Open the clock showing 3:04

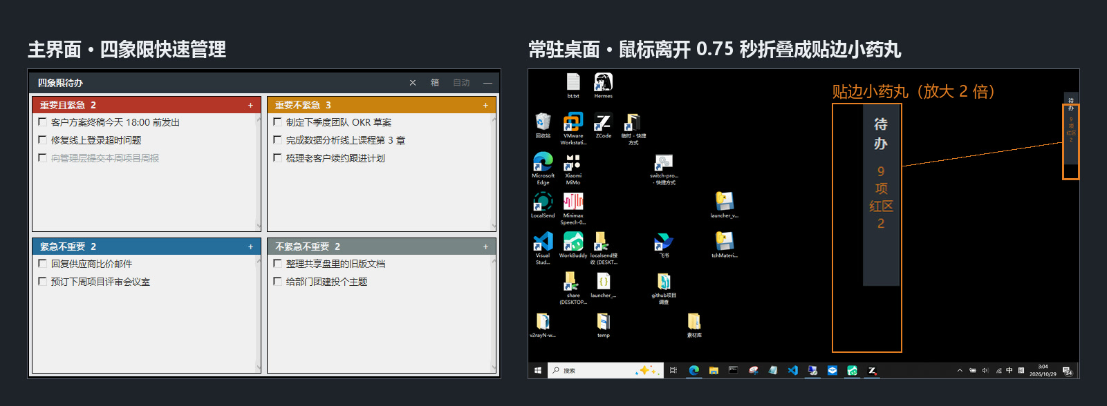click(x=1043, y=371)
